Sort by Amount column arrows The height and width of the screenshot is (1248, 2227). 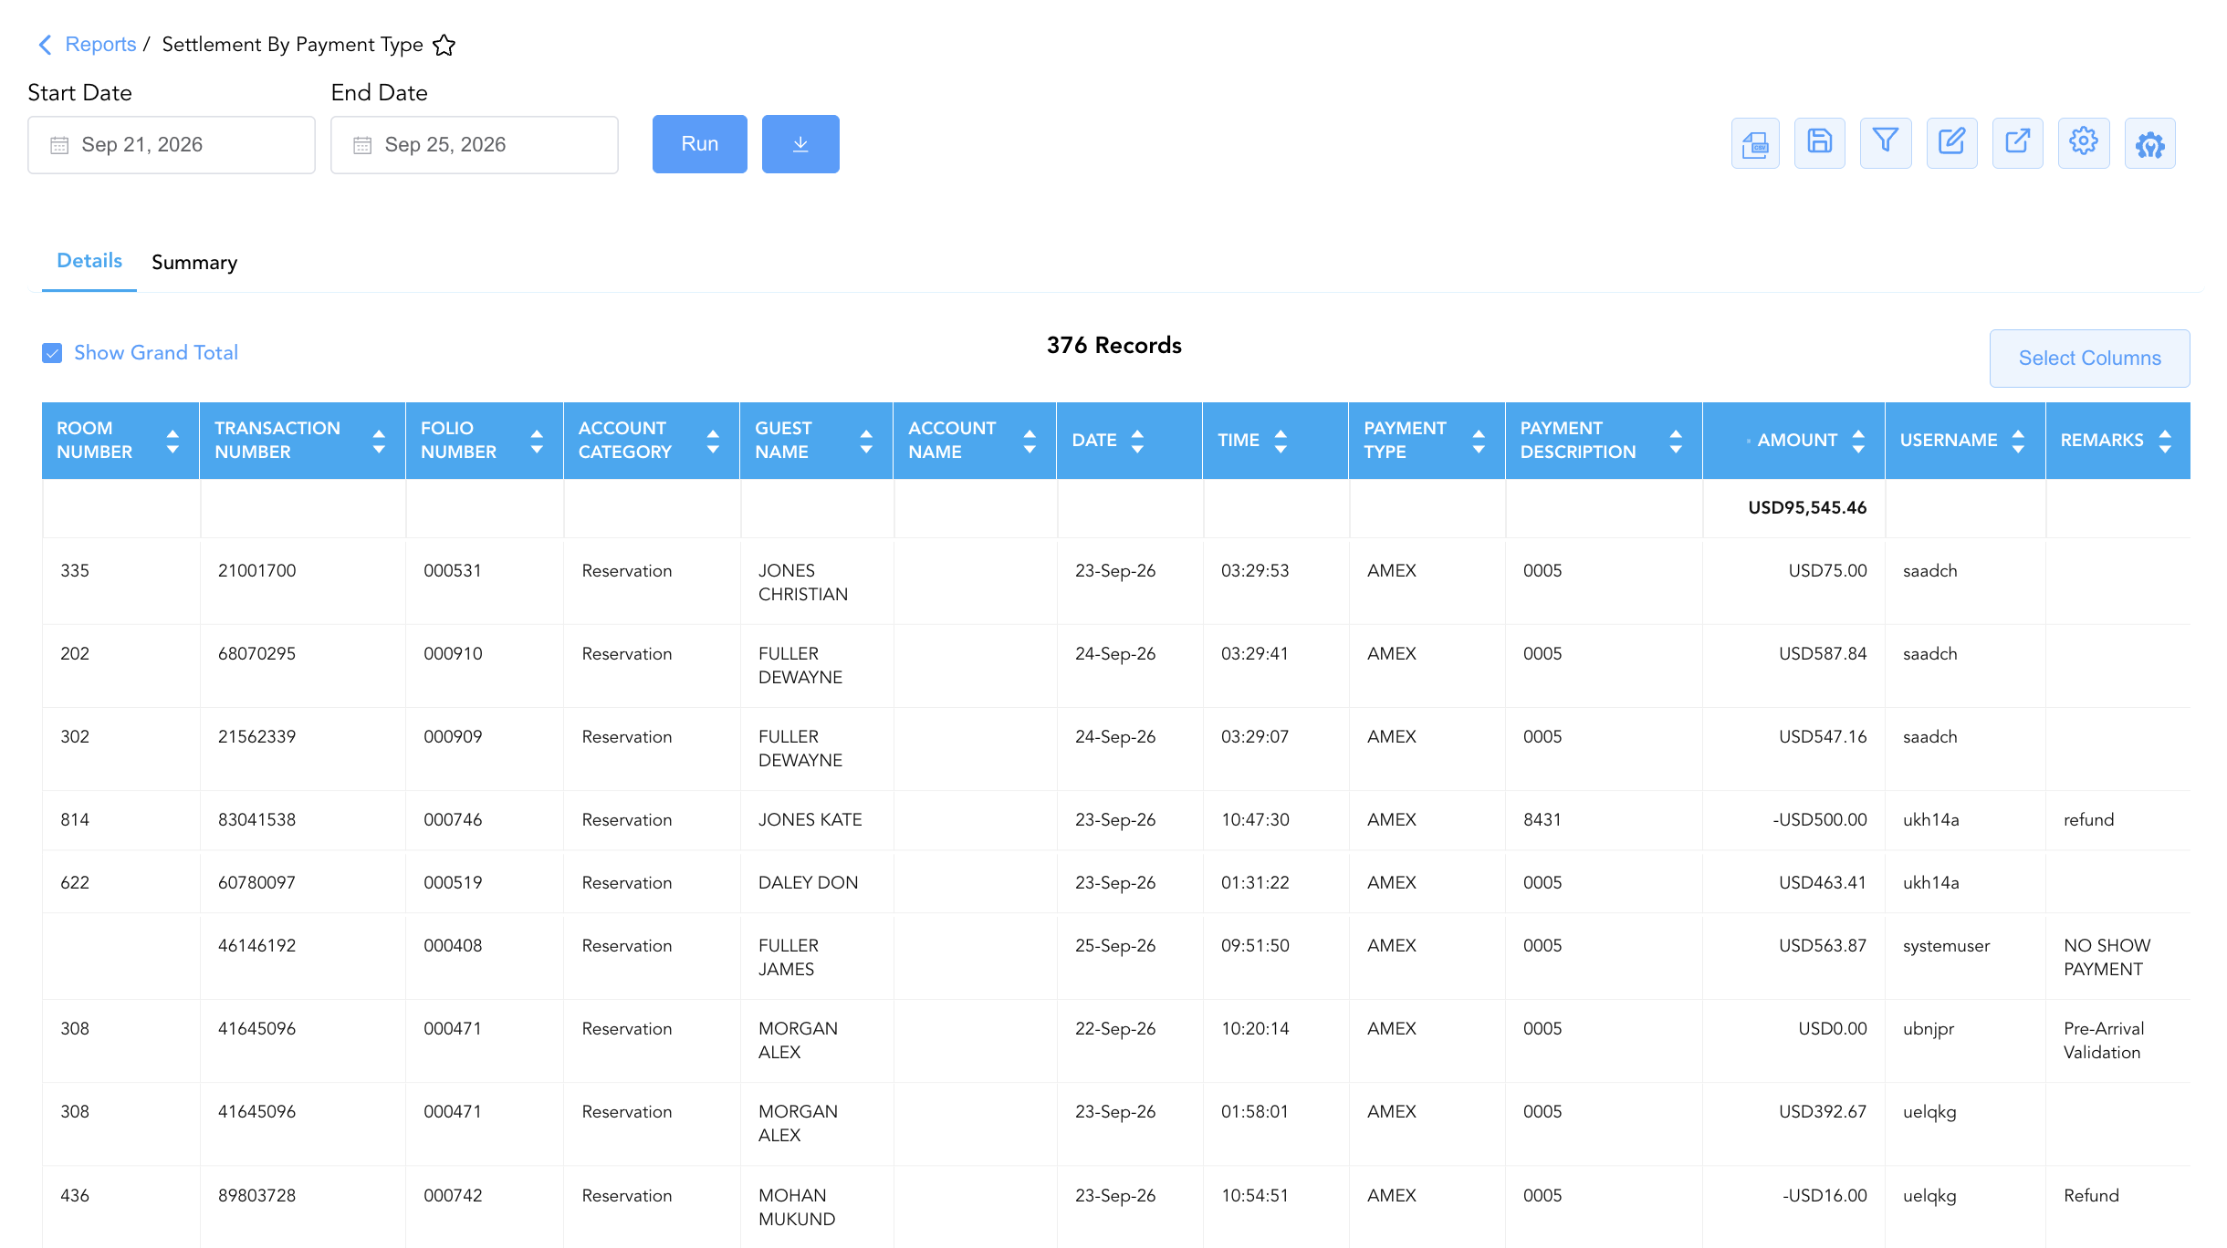1858,442
